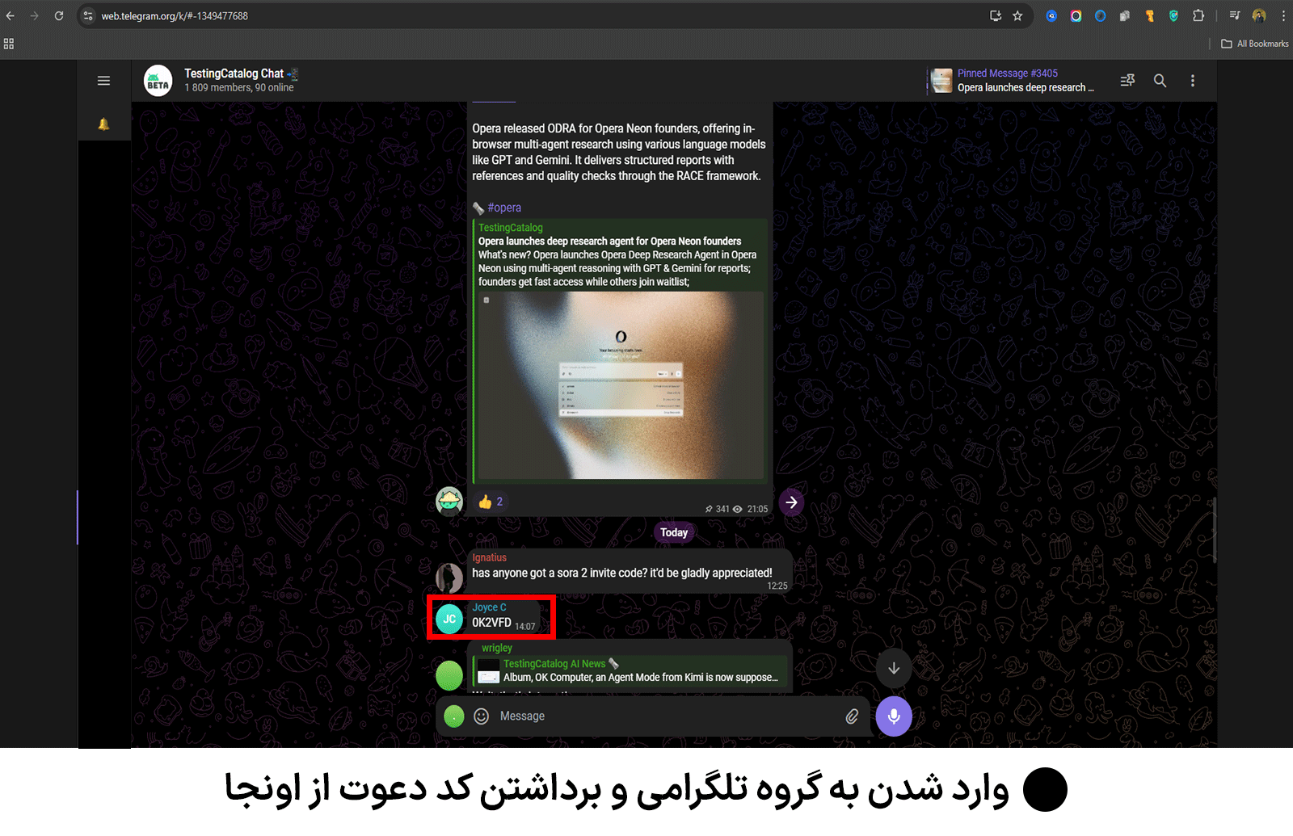Image resolution: width=1293 pixels, height=836 pixels.
Task: Click the Message input field
Action: click(663, 716)
